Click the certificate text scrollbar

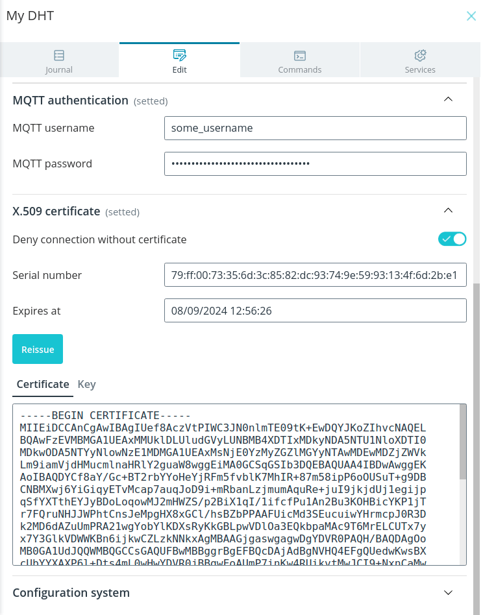pyautogui.click(x=463, y=442)
